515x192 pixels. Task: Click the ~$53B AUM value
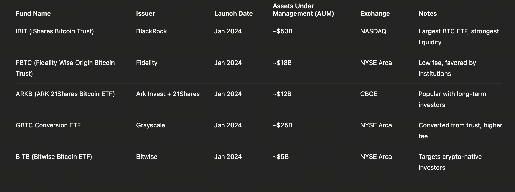282,31
